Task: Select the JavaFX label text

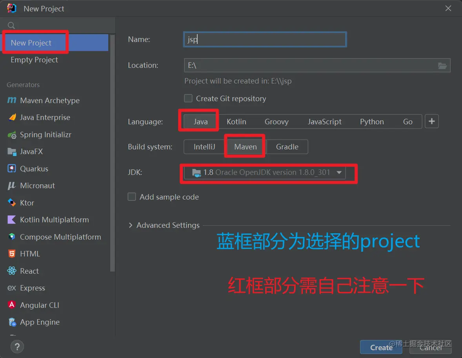Action: click(x=31, y=151)
